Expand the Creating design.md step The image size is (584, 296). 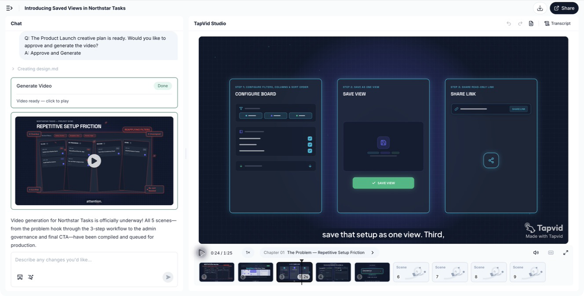(35, 69)
